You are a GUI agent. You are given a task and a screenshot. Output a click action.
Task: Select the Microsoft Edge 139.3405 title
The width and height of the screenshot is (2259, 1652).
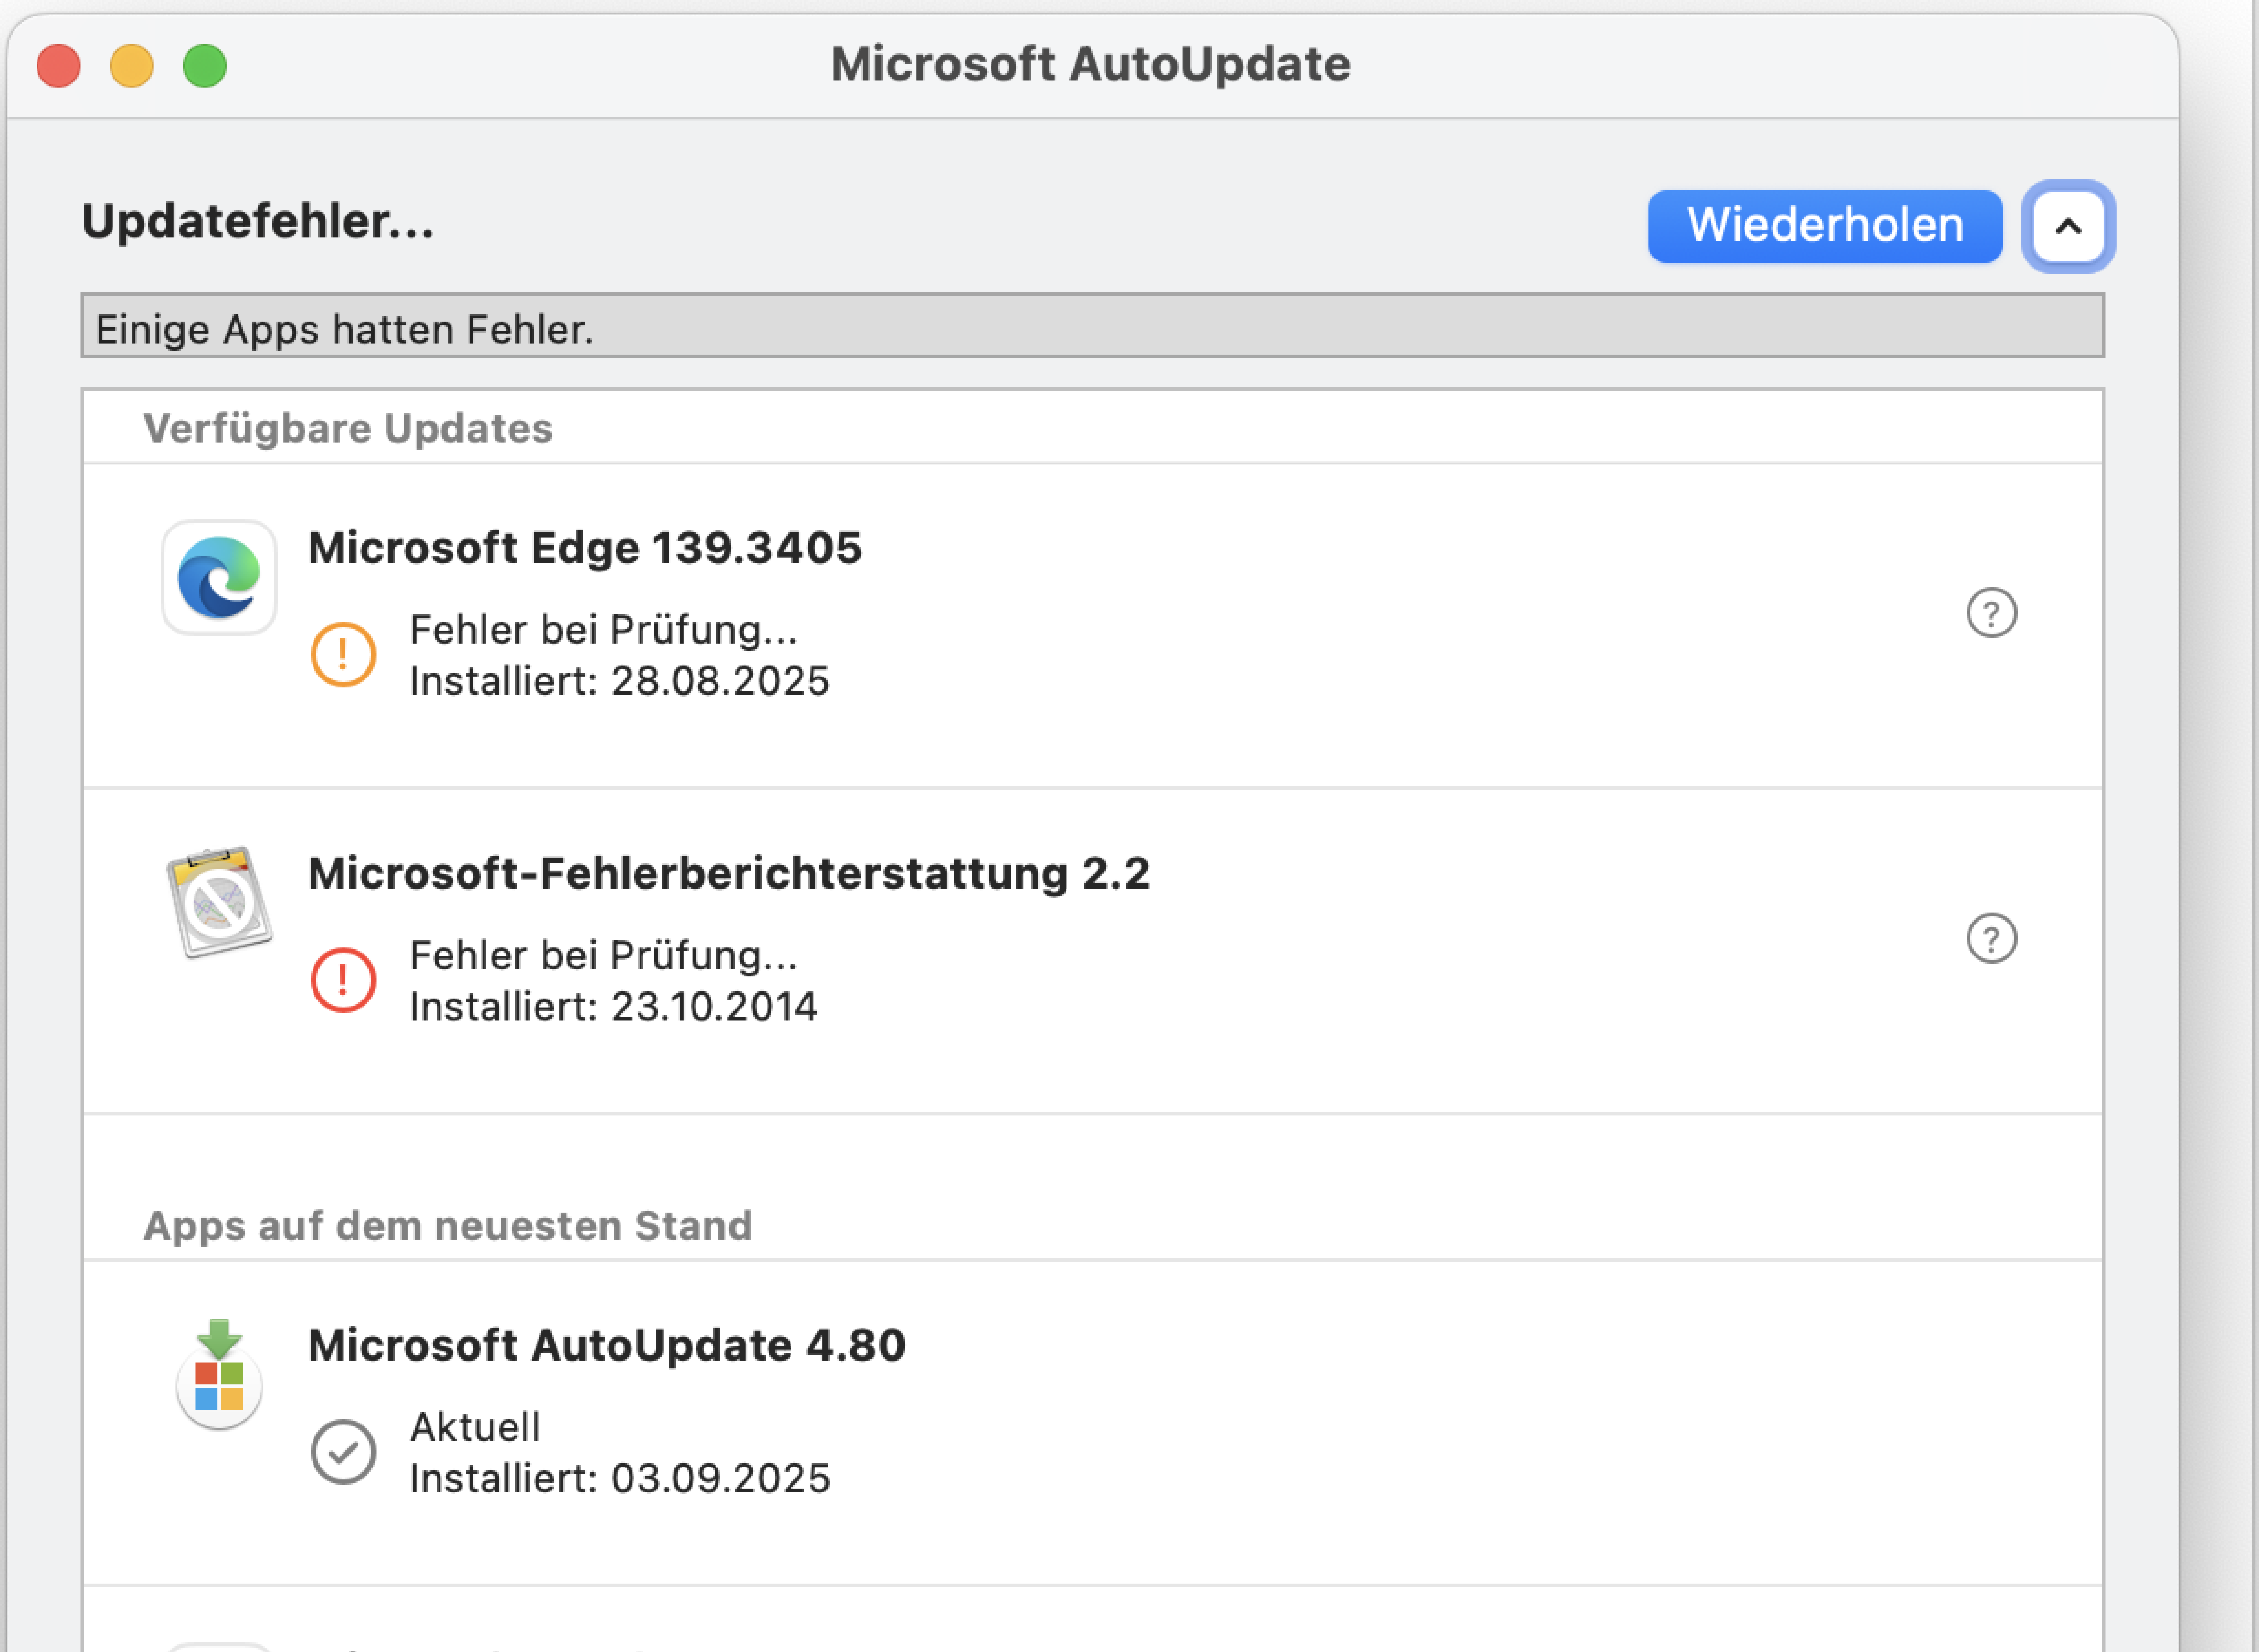(584, 548)
